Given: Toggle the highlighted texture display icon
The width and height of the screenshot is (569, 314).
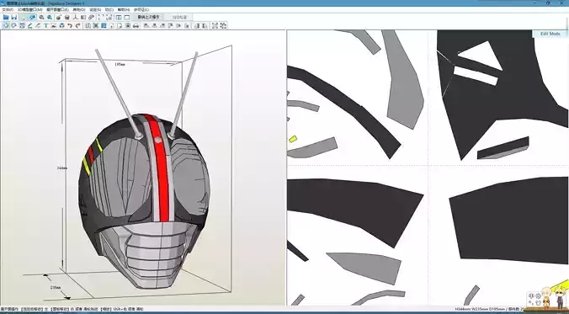Looking at the screenshot, I should click(x=32, y=17).
